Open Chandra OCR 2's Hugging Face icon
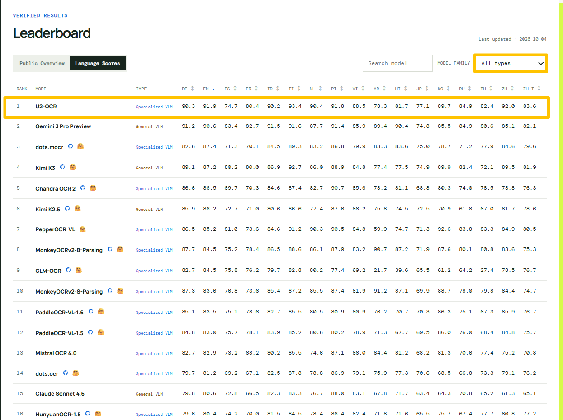The width and height of the screenshot is (563, 420). pyautogui.click(x=93, y=188)
